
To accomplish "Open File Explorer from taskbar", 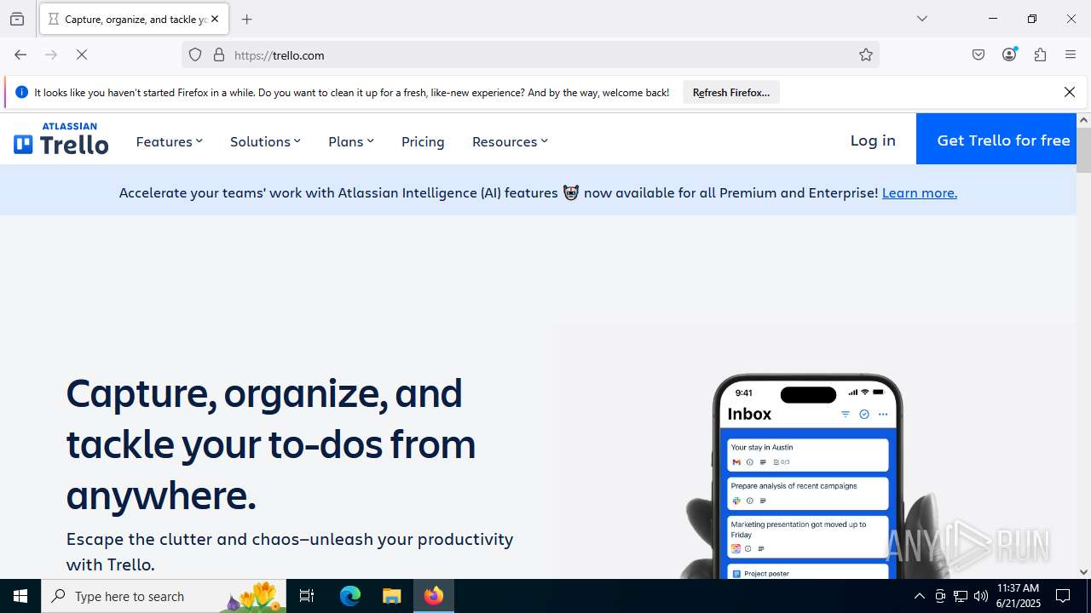I will tap(391, 596).
